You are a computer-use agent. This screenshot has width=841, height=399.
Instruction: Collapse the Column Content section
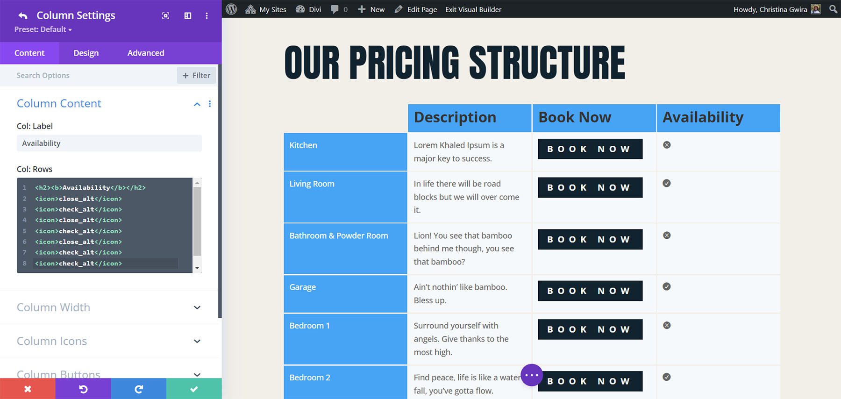[197, 104]
